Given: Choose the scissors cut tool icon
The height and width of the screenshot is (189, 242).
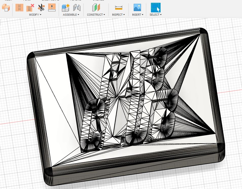Looking at the screenshot, I should click(41, 8).
